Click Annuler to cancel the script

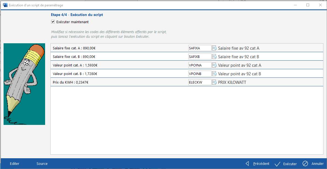(x=313, y=164)
